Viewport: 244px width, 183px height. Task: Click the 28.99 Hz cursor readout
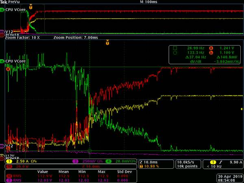196,48
